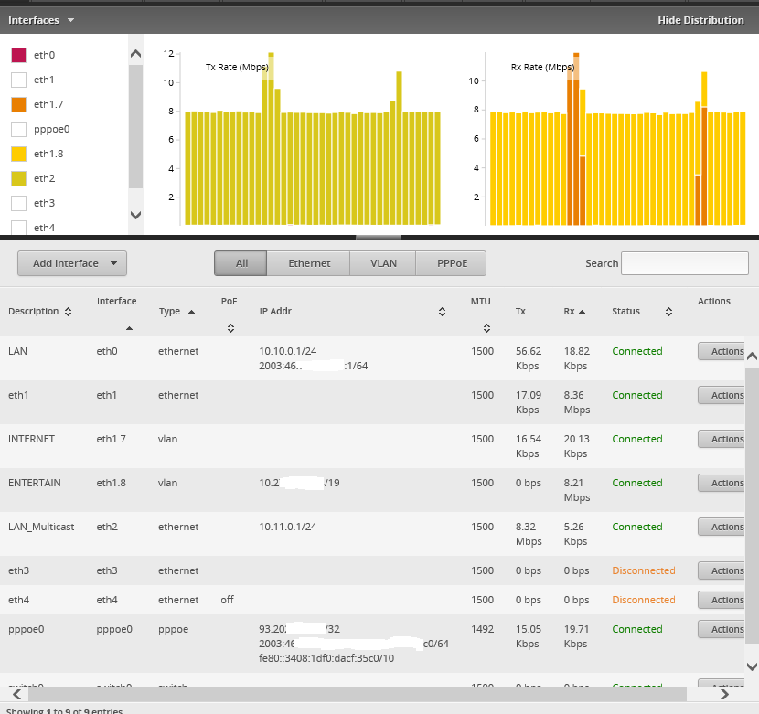Viewport: 759px width, 714px height.
Task: Sort by Description column arrows
Action: click(x=68, y=312)
